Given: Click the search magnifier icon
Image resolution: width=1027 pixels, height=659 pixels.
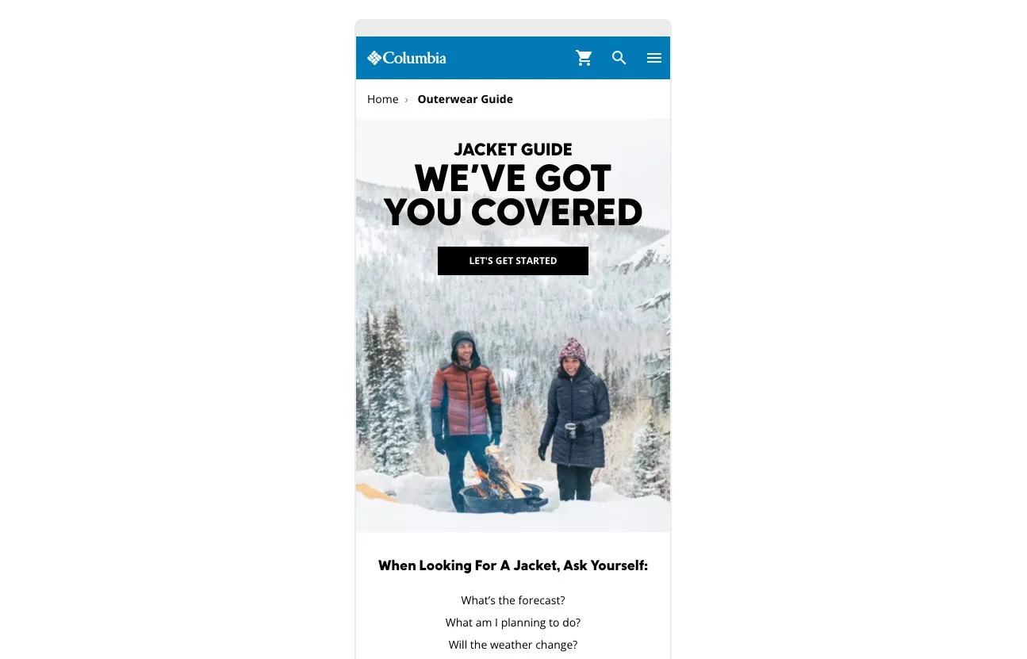Looking at the screenshot, I should point(619,58).
